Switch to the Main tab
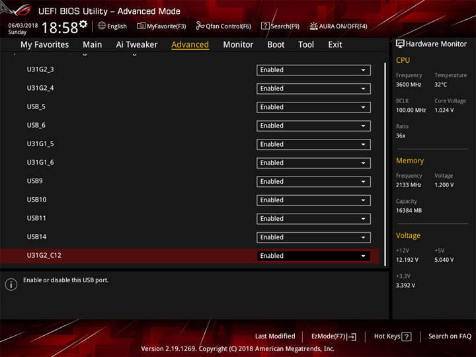This screenshot has height=357, width=476. (93, 45)
